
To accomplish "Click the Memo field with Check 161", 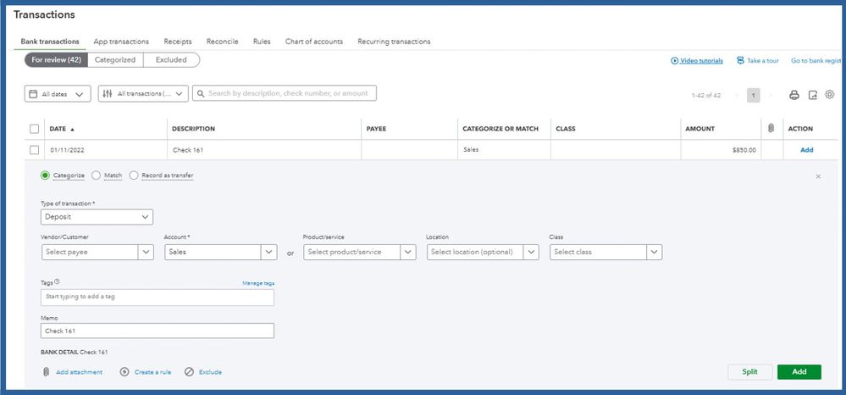I will click(158, 331).
